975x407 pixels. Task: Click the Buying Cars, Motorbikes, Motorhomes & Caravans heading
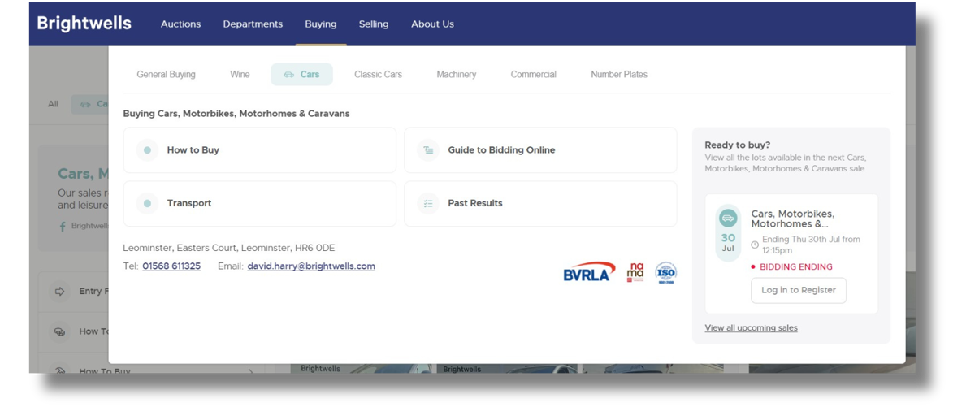coord(236,114)
